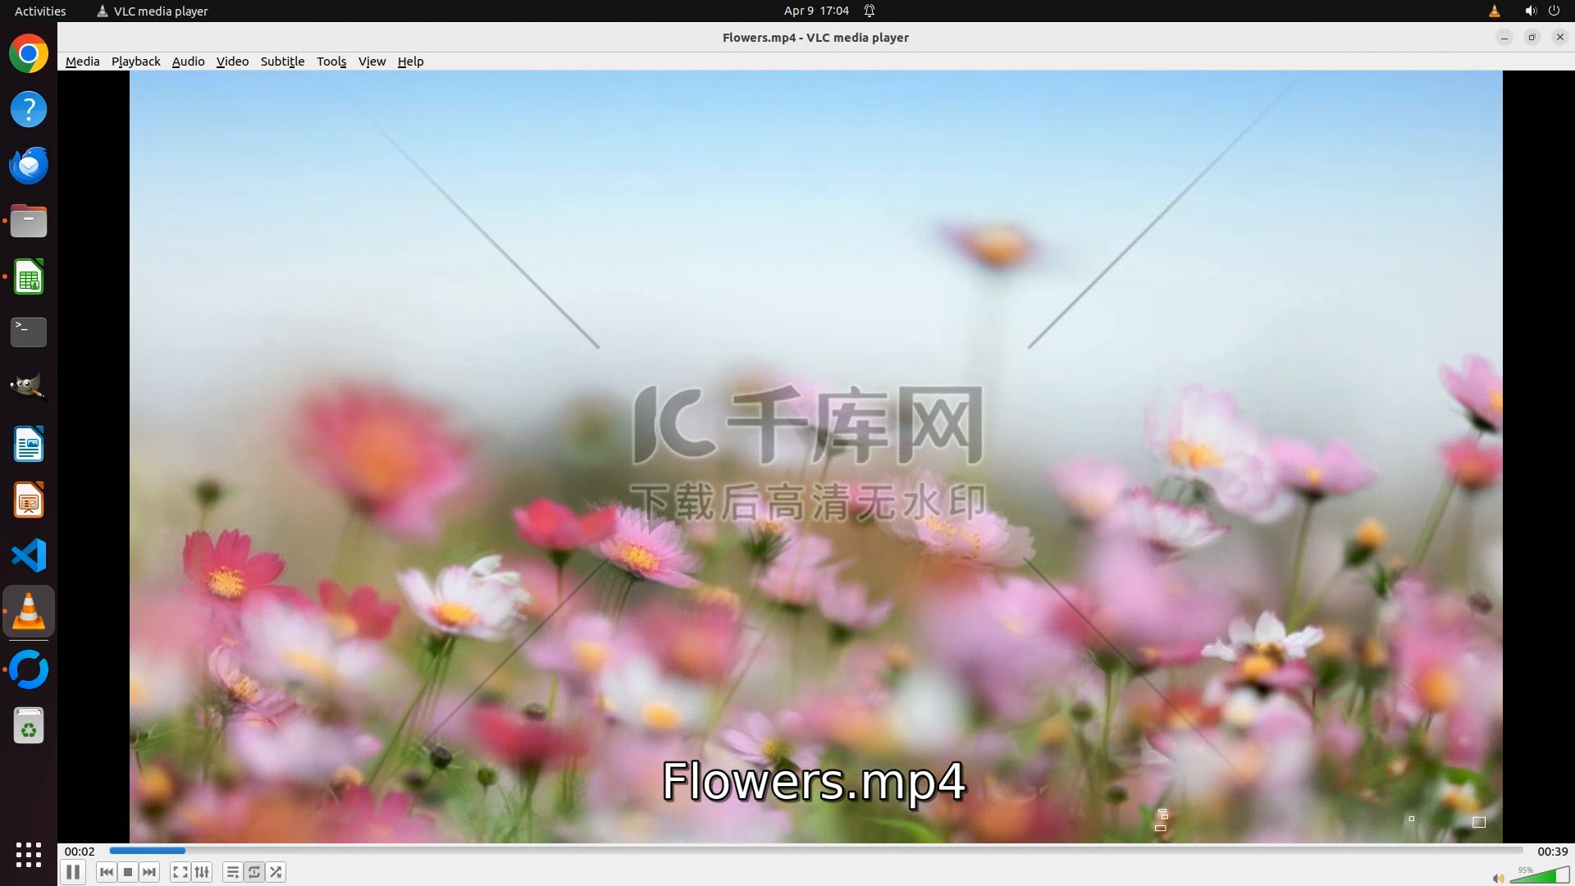Viewport: 1575px width, 886px height.
Task: Click the 00:39 total time label
Action: tap(1552, 852)
